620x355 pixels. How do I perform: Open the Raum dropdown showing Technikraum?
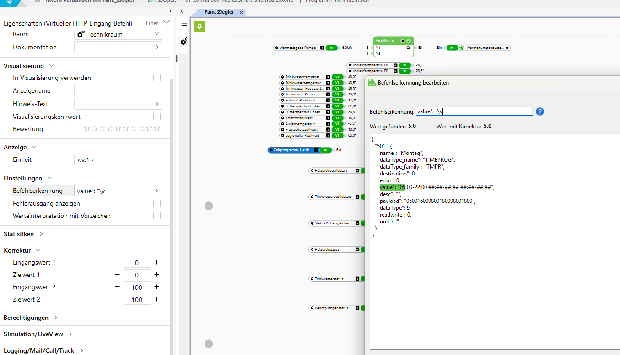[x=118, y=34]
